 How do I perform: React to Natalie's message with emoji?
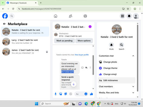tap(82, 68)
